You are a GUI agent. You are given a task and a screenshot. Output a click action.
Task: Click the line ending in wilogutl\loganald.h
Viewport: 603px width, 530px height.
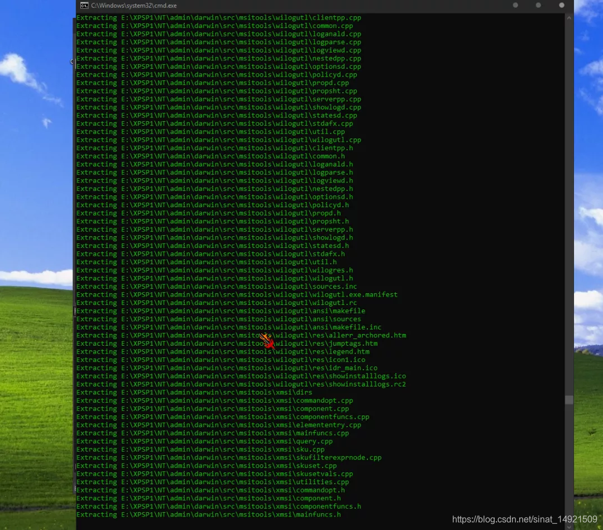click(214, 164)
